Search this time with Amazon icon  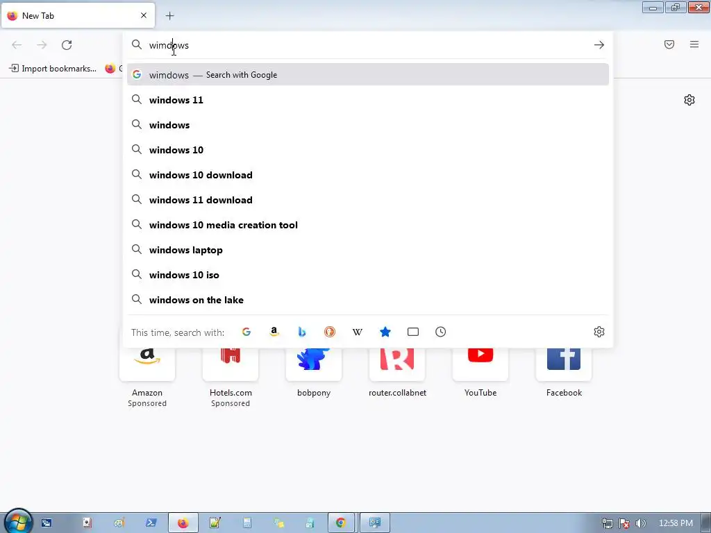pos(274,332)
